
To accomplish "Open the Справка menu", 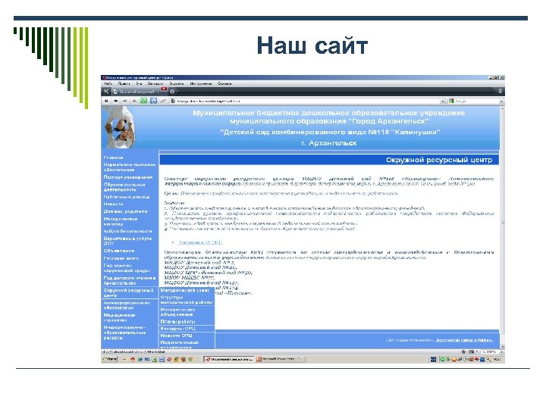I will click(224, 84).
